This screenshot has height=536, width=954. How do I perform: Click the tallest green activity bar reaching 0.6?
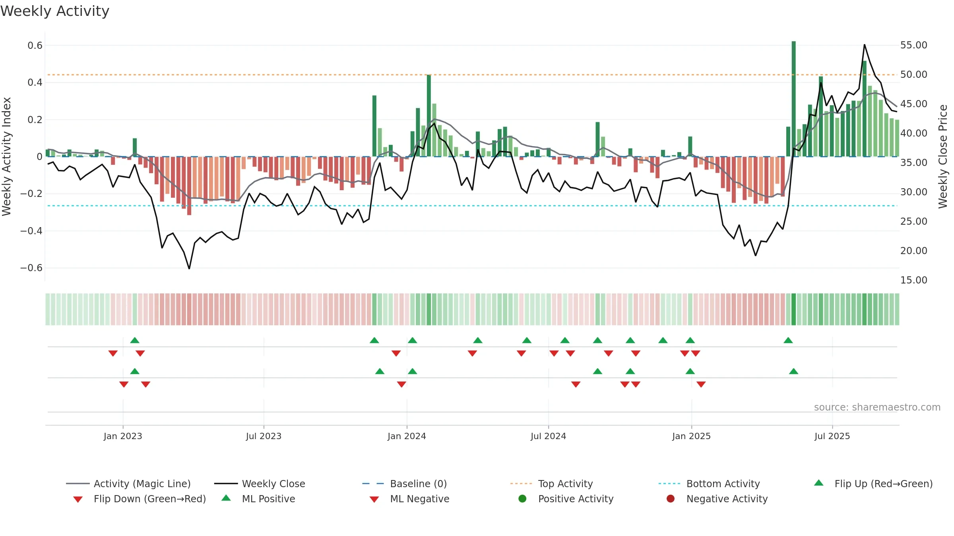point(793,99)
